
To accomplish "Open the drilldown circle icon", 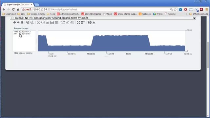I will pyautogui.click(x=90, y=23).
